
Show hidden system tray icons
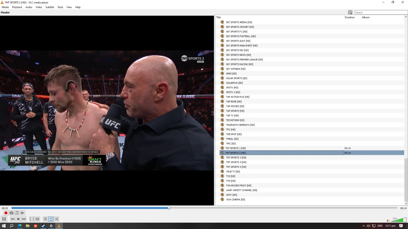(x=363, y=226)
